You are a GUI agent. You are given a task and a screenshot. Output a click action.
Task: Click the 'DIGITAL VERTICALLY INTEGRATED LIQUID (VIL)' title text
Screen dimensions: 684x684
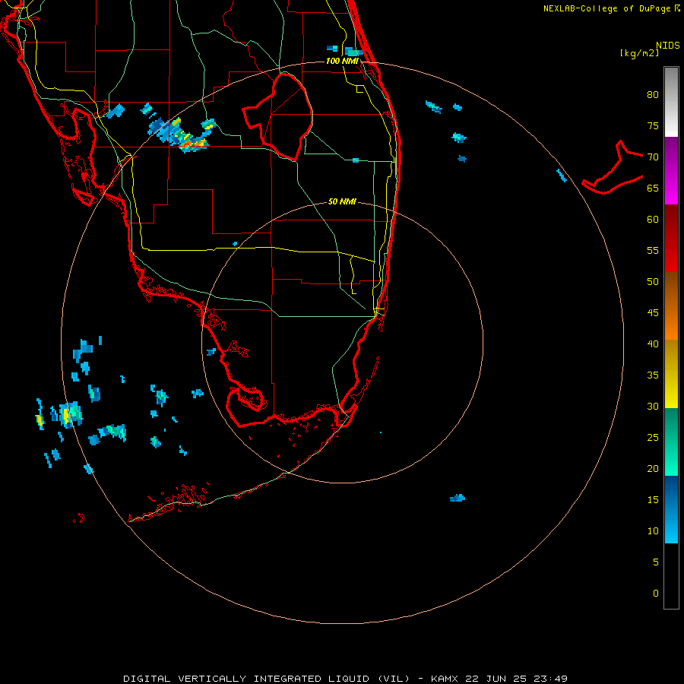267,679
